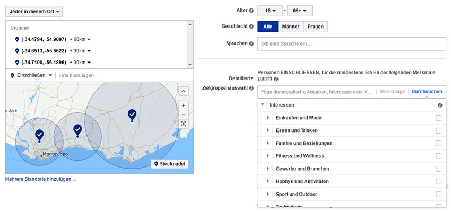The image size is (451, 211).
Task: Click the fit-to-view map icon
Action: pos(184,124)
